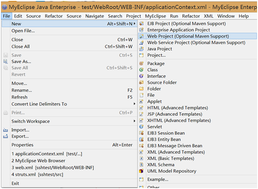Click the Applet icon

(141, 101)
